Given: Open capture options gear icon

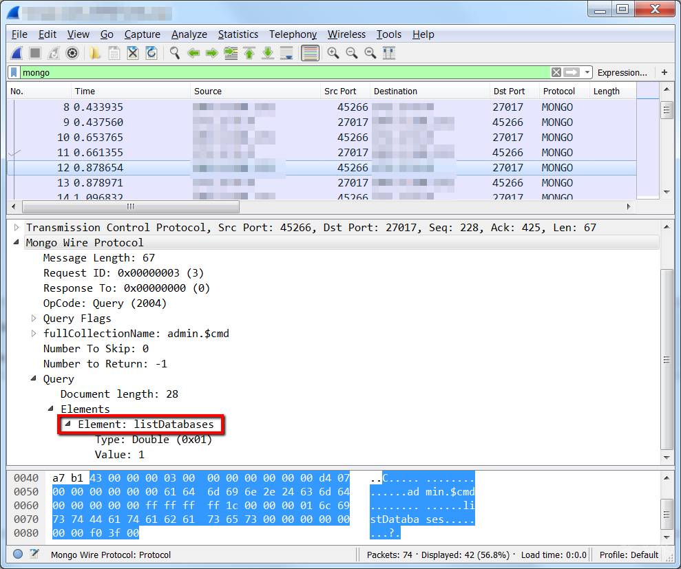Looking at the screenshot, I should coord(72,54).
